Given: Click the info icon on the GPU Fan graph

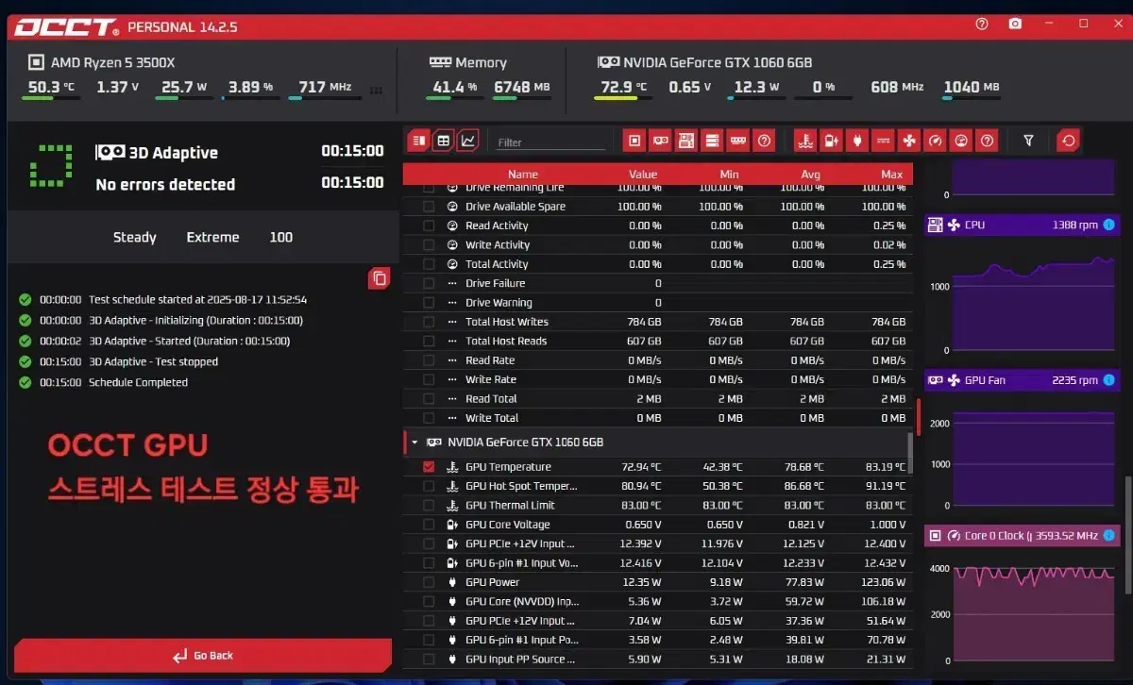Looking at the screenshot, I should click(x=1109, y=380).
